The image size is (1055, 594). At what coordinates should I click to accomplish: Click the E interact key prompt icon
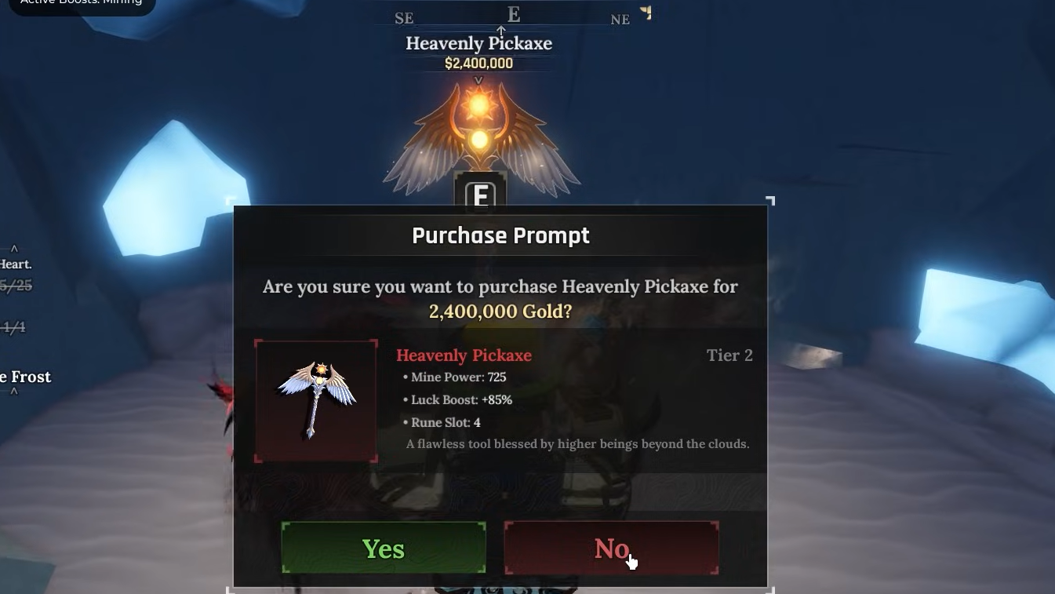coord(480,194)
